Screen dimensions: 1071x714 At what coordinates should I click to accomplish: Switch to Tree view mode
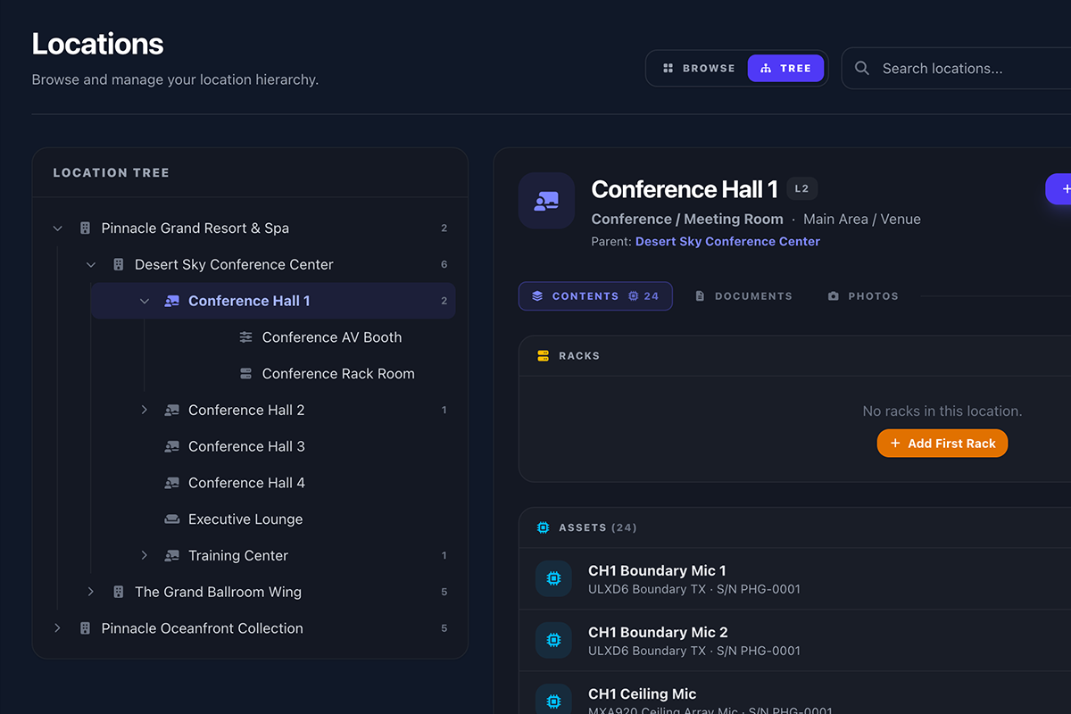point(785,69)
